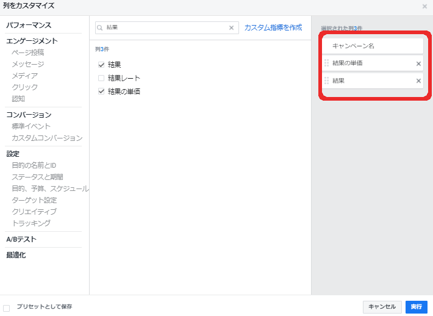
Task: Select ページ投稿 in sidebar
Action: 28,52
